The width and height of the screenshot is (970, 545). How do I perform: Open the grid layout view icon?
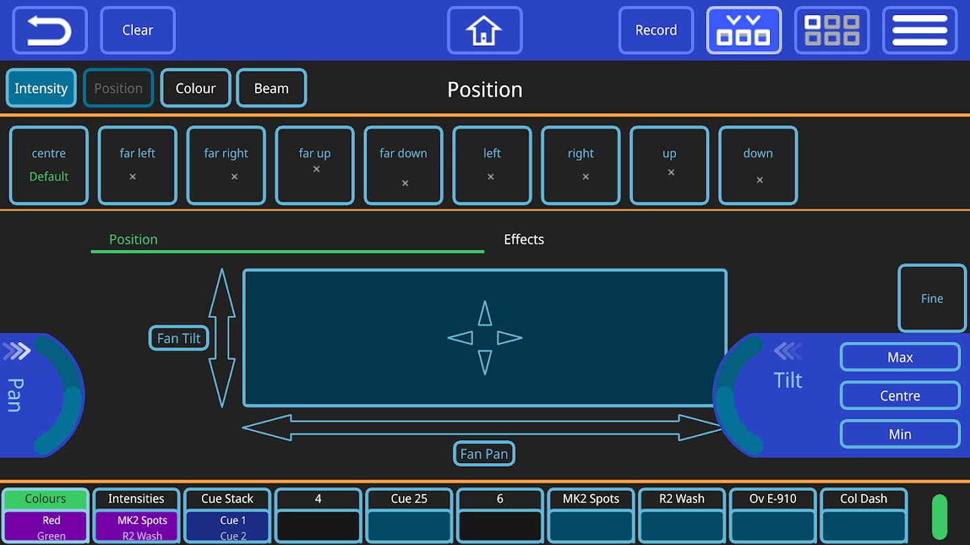(x=832, y=31)
